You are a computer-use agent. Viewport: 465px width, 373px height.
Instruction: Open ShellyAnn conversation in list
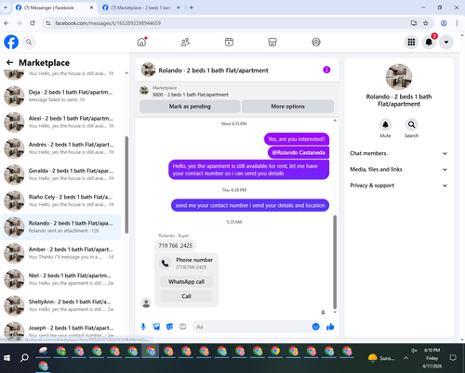pos(61,305)
